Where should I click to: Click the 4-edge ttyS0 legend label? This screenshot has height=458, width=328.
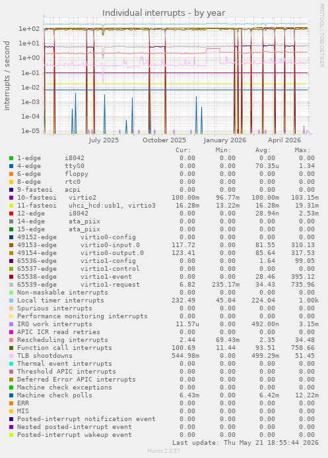[51, 166]
